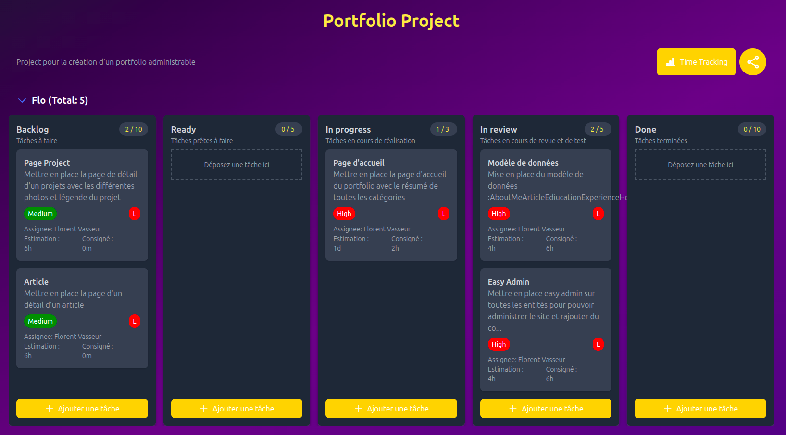Add a task in the Ready column
Image resolution: width=786 pixels, height=435 pixels.
(x=237, y=409)
